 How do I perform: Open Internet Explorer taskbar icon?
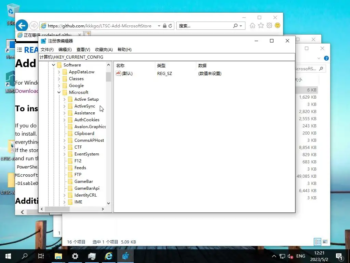pyautogui.click(x=108, y=256)
